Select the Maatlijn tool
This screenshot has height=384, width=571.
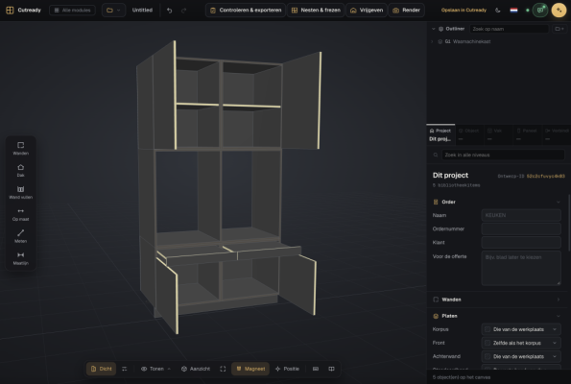tap(21, 258)
